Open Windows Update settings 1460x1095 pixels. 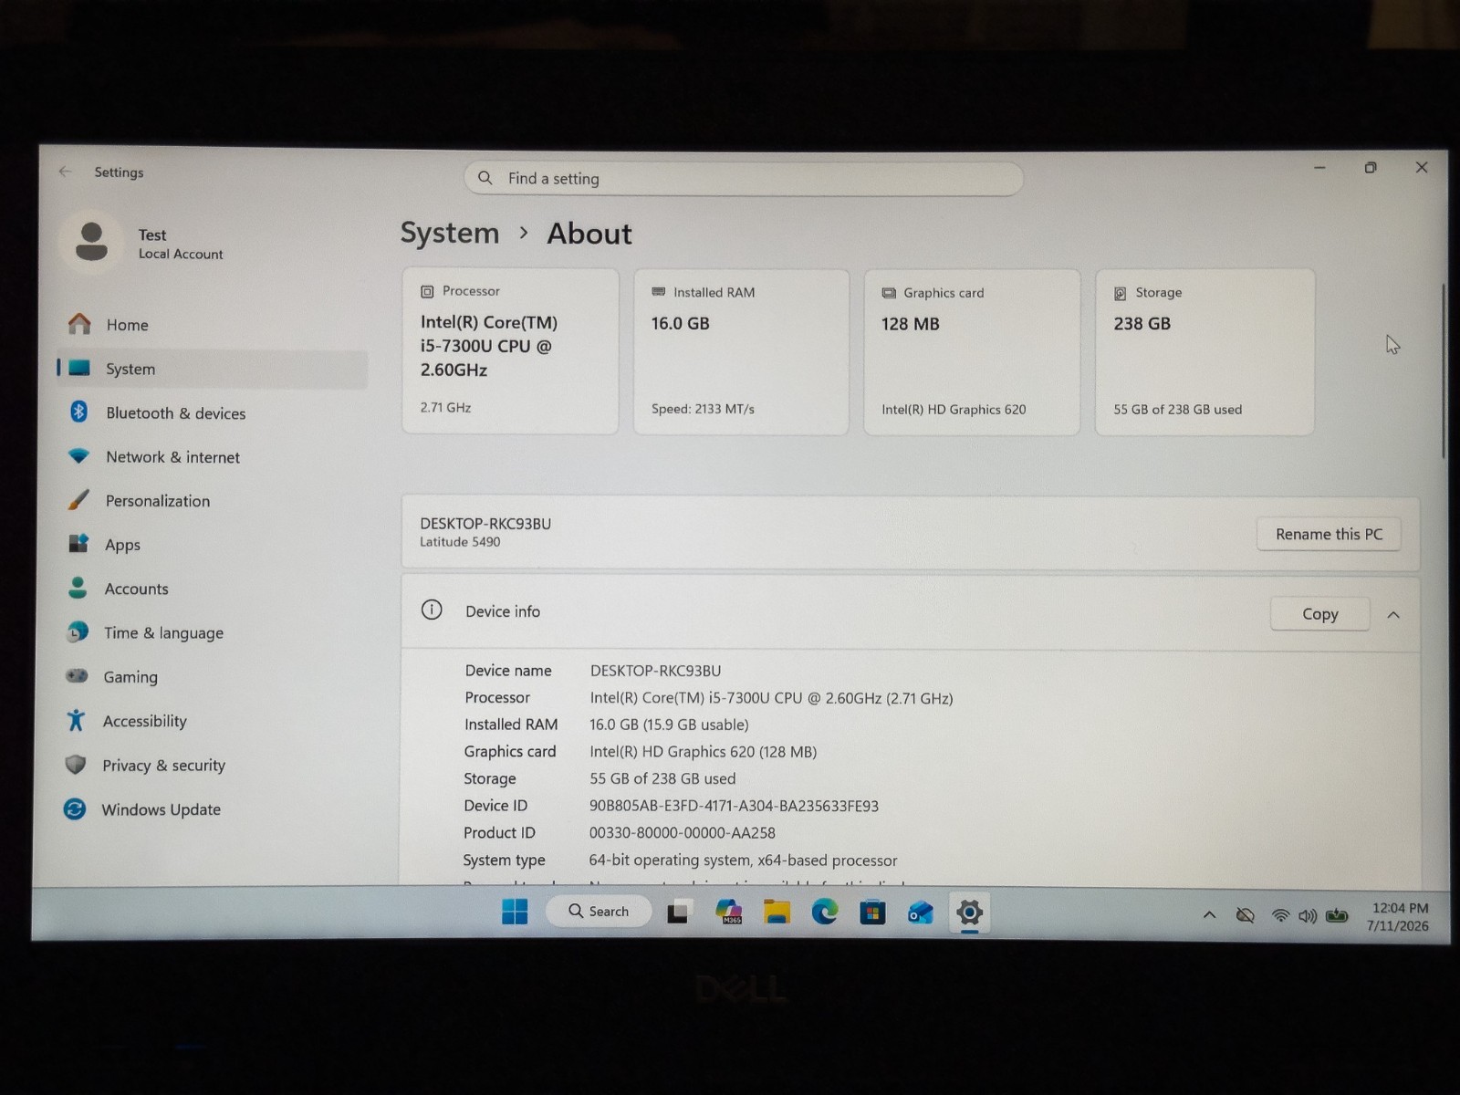click(x=212, y=809)
